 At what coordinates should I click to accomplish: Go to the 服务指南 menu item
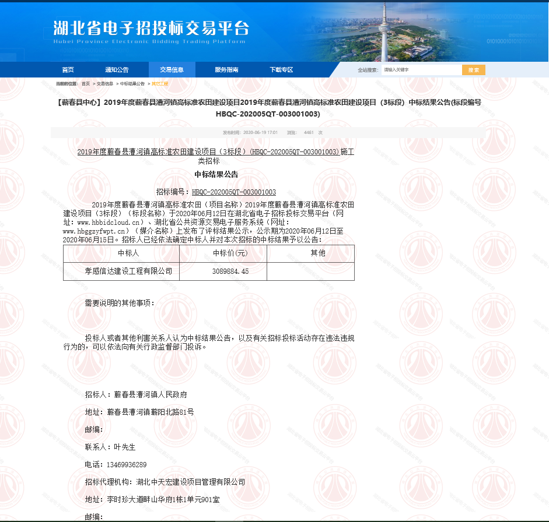pos(226,70)
